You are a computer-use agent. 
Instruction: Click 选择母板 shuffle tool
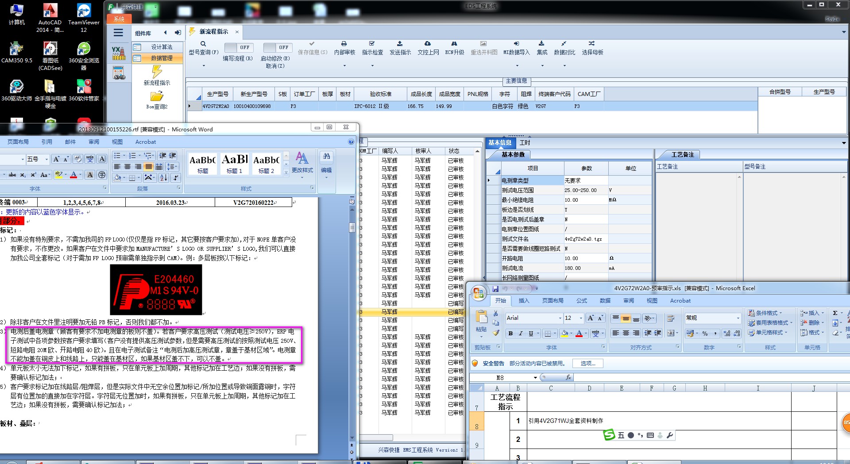592,48
